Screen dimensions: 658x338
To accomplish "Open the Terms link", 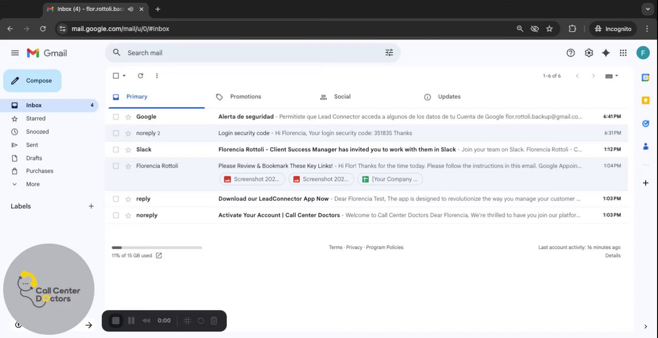I will tap(335, 247).
